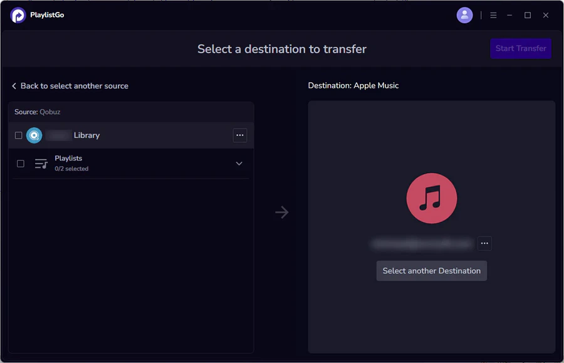Open the user account avatar

pos(464,15)
